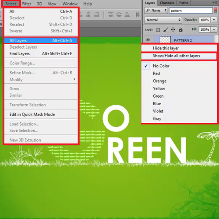Switch to the Channels tab
This screenshot has width=219, height=219.
(167, 3)
